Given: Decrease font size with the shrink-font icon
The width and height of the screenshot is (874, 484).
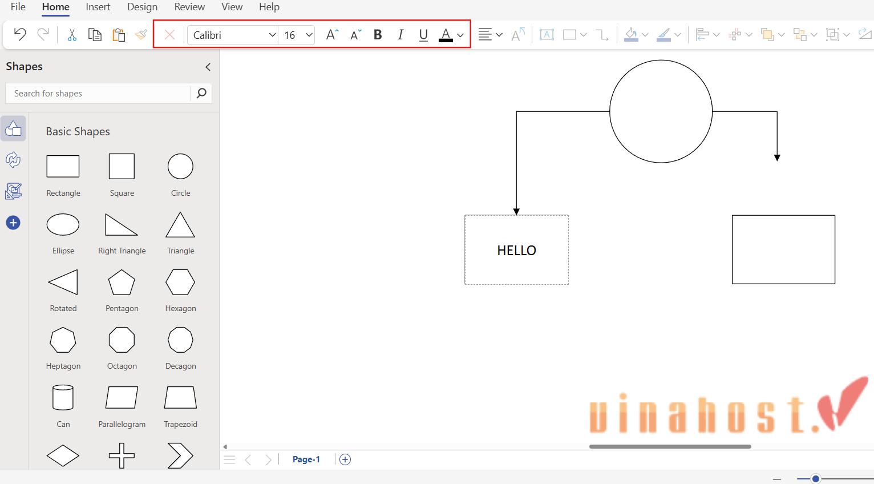Looking at the screenshot, I should 355,35.
